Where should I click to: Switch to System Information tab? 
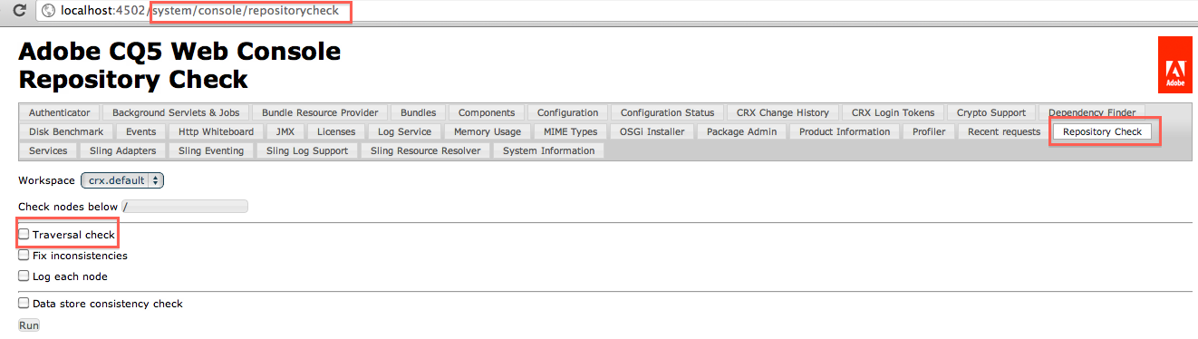coord(548,150)
